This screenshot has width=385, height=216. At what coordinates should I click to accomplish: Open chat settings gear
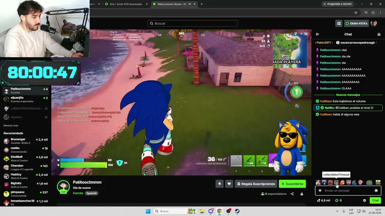click(x=365, y=200)
